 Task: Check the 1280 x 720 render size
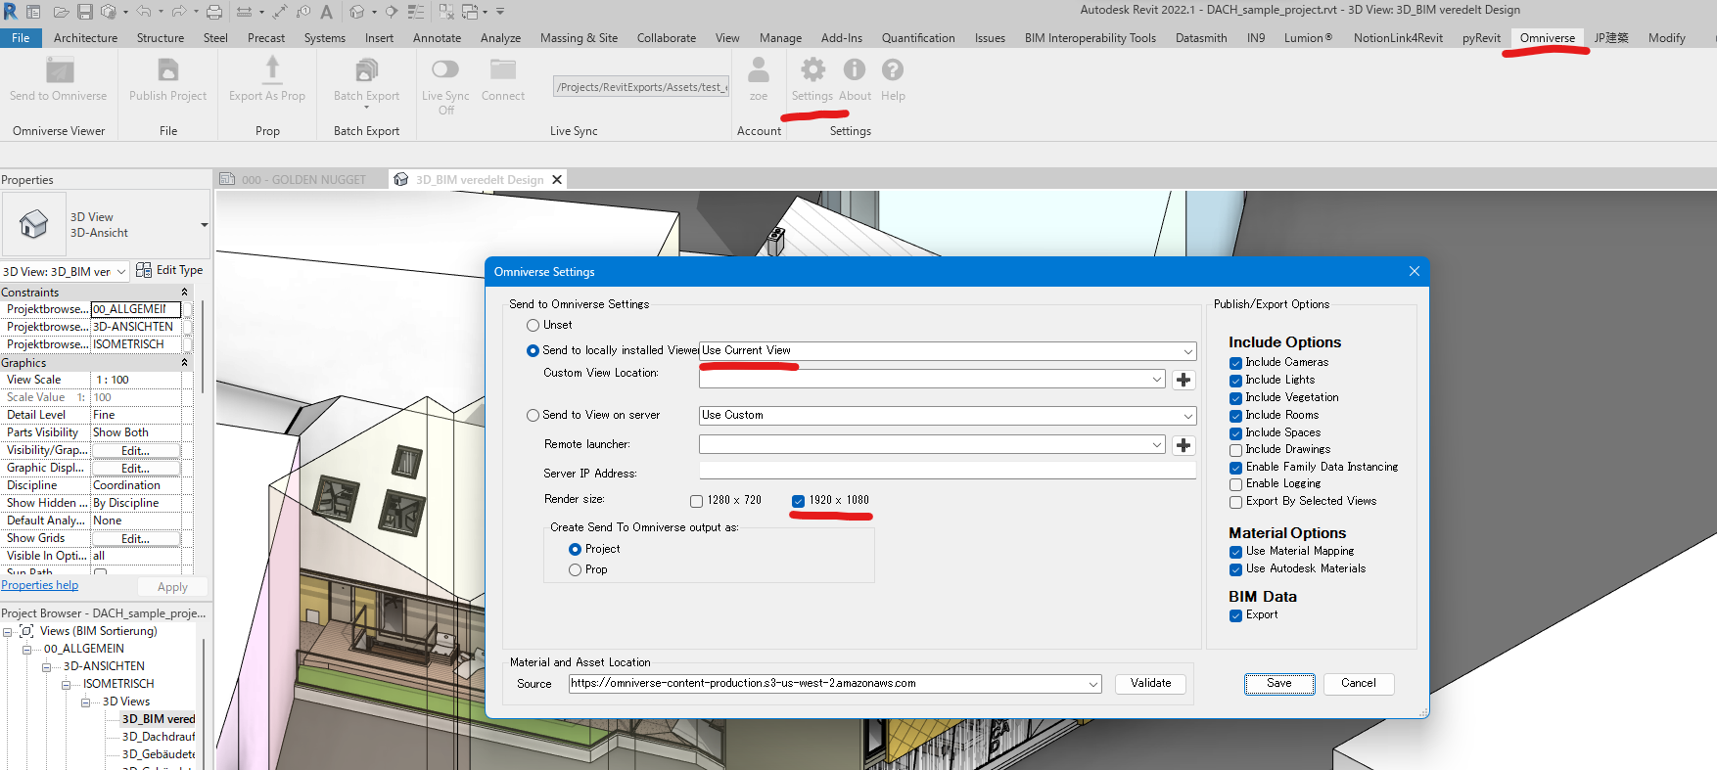pyautogui.click(x=697, y=501)
